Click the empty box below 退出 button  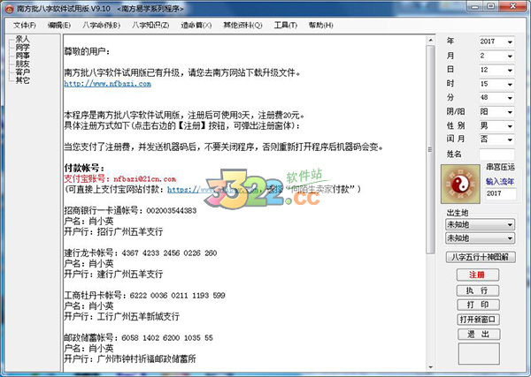click(x=479, y=354)
